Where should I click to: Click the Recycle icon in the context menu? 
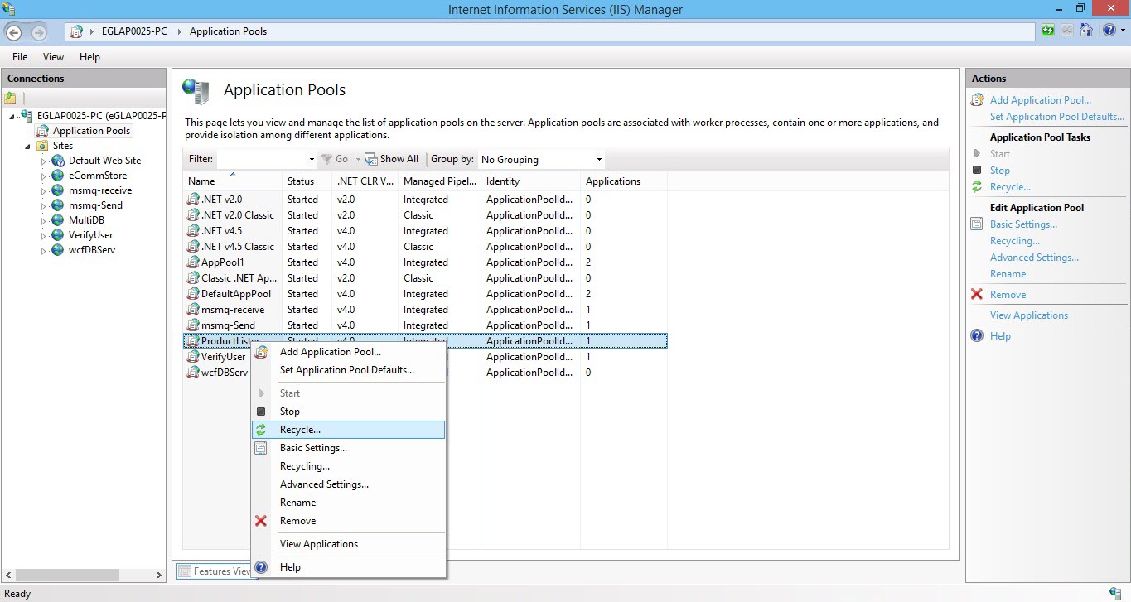tap(261, 430)
